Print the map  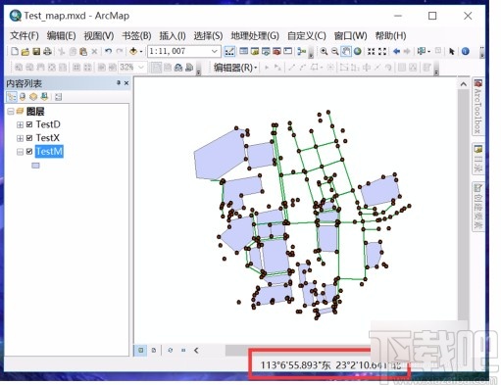pyautogui.click(x=47, y=51)
